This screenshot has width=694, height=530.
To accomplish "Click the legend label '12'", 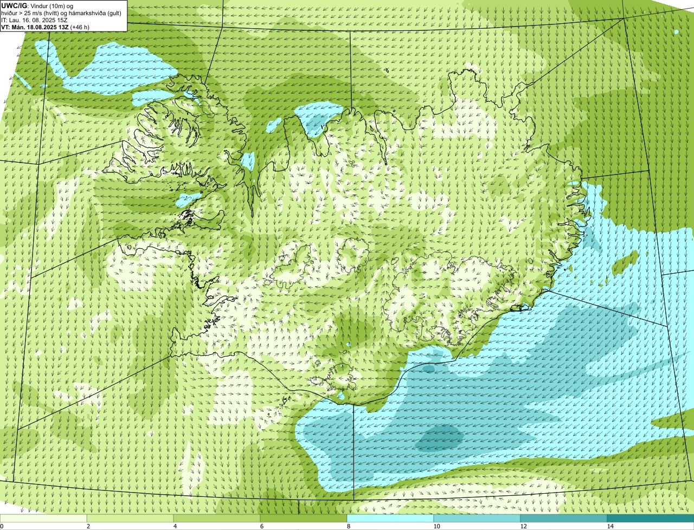I will point(523,526).
